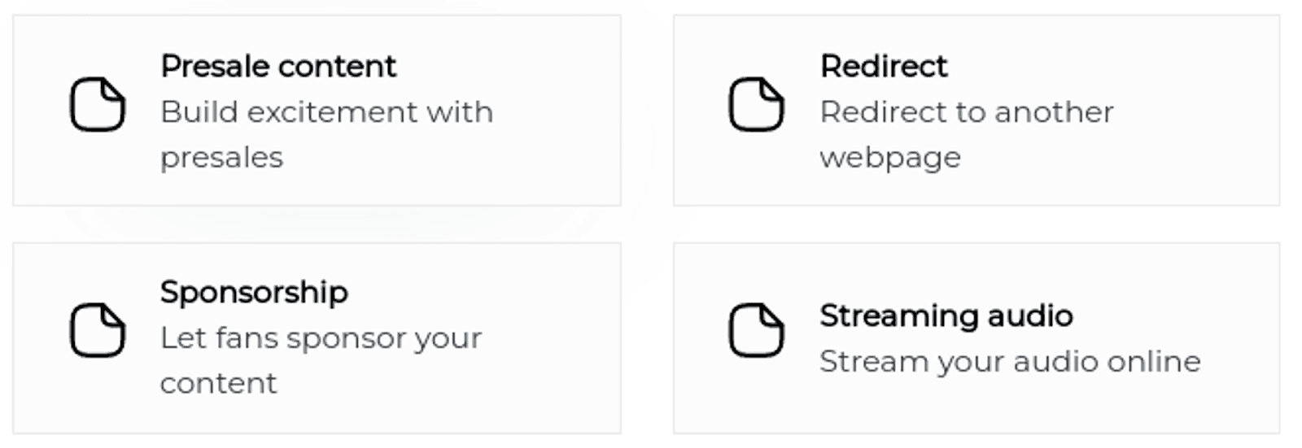Click the 'Redirect to another' description line
Viewport: 1302px width, 448px height.
pos(966,111)
